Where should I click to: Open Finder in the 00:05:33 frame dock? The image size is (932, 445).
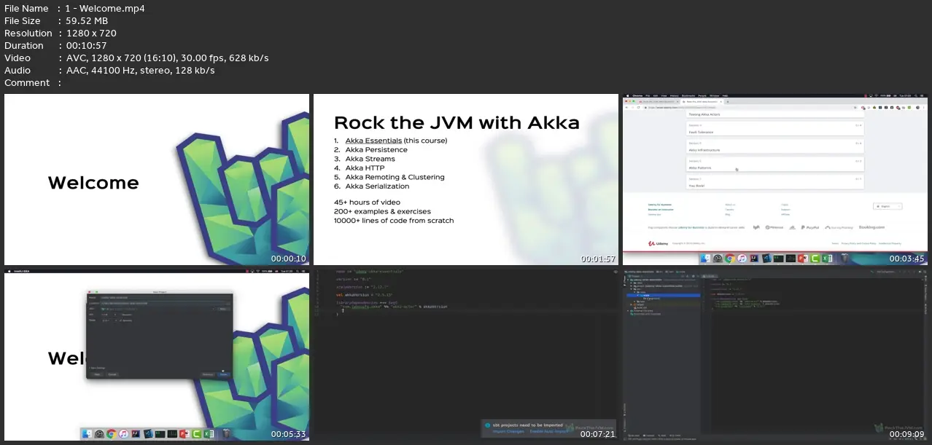point(87,434)
